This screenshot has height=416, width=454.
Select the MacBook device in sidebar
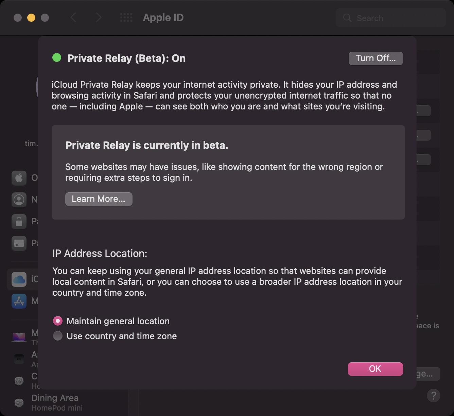click(x=19, y=337)
